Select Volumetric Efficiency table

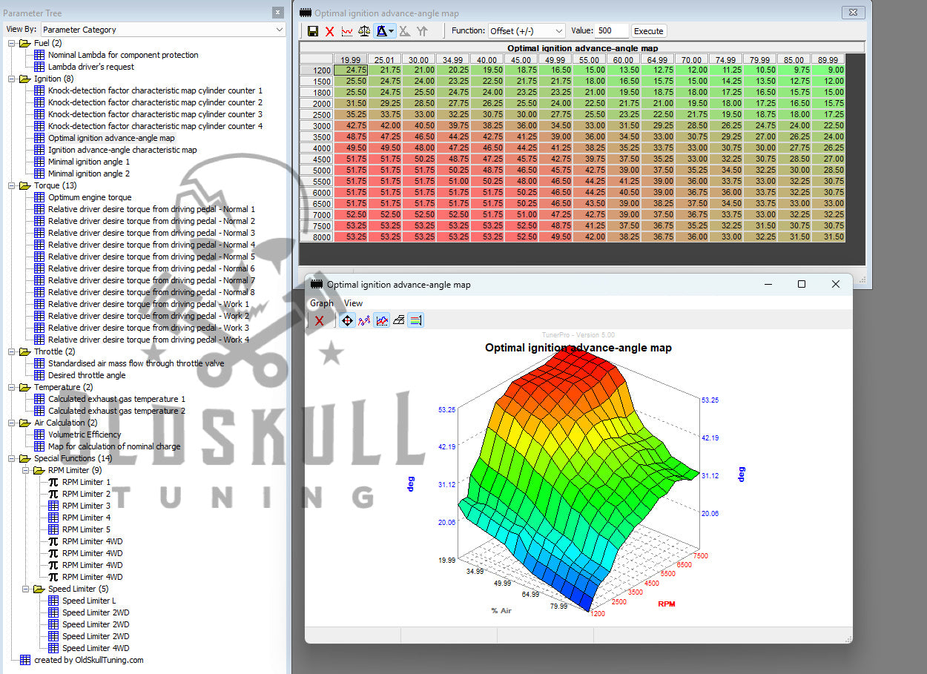[x=85, y=435]
